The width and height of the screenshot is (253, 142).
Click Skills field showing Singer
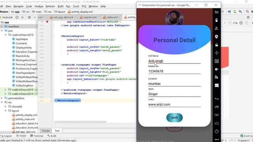point(174,94)
